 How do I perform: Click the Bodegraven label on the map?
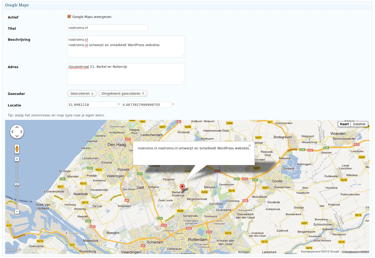coord(283,137)
